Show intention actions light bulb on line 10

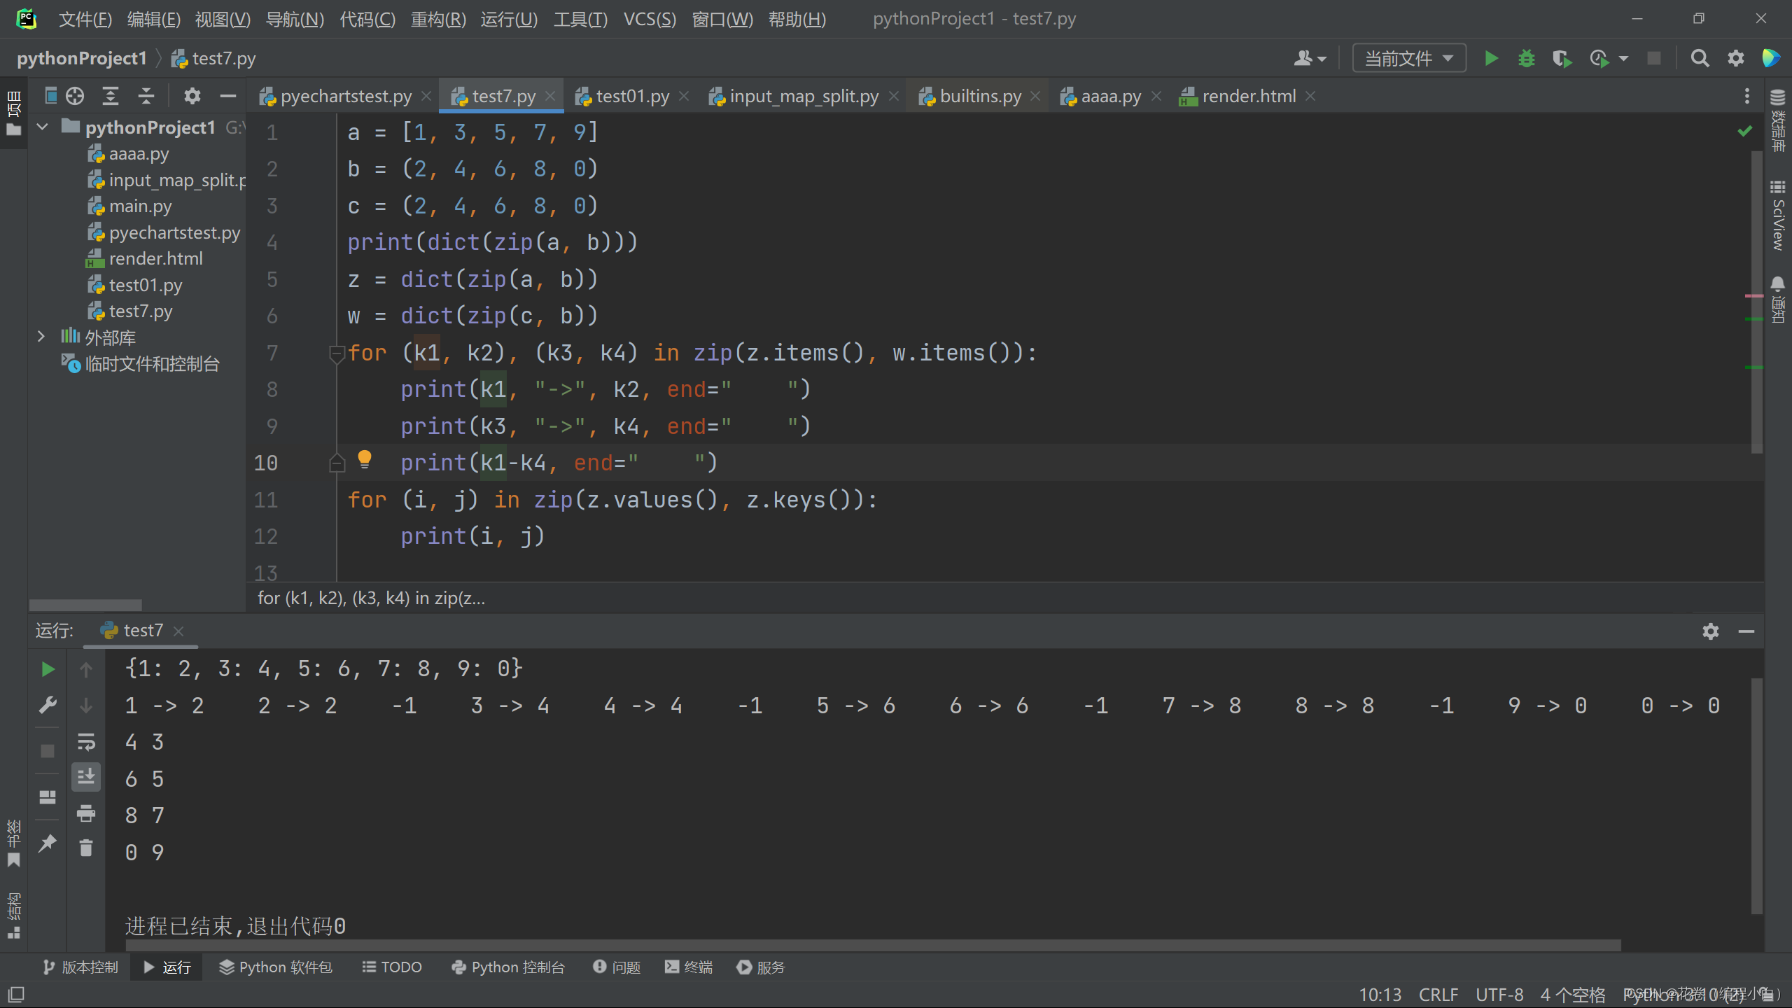[364, 459]
